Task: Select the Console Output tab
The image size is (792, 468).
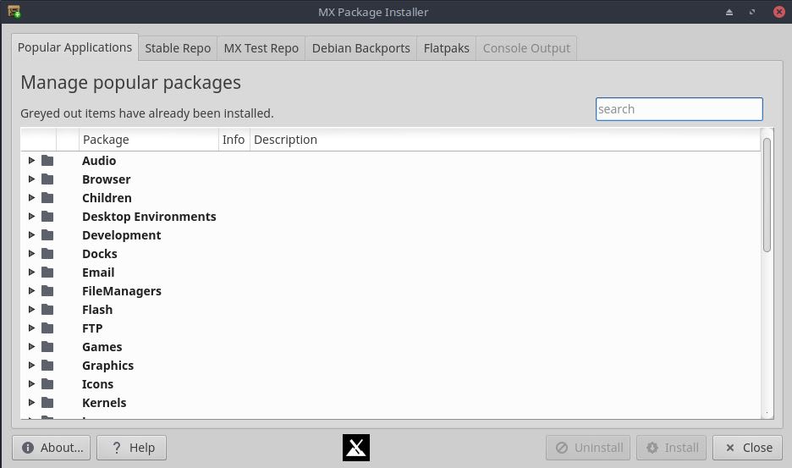Action: (x=526, y=48)
